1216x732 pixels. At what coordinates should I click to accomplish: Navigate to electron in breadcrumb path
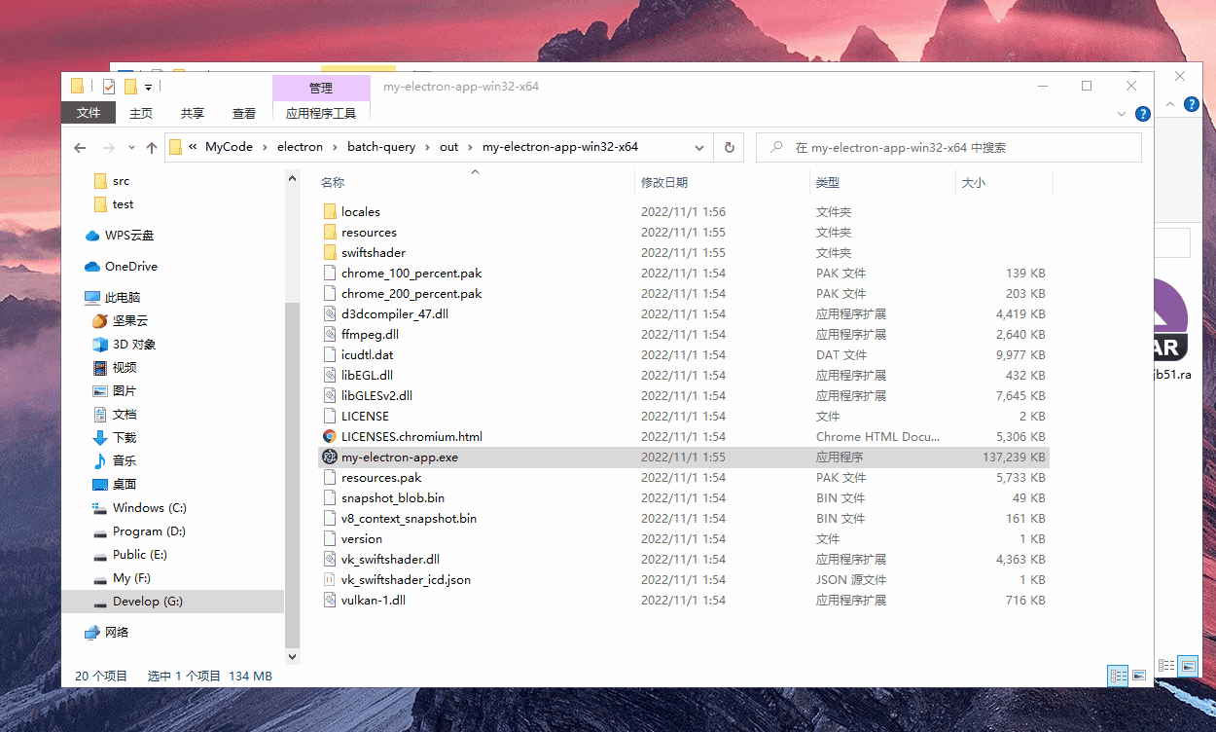[300, 147]
